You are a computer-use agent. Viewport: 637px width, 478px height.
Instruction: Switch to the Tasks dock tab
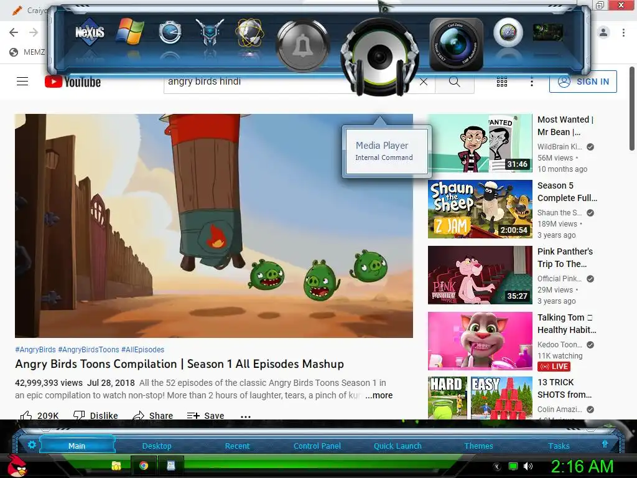[559, 446]
